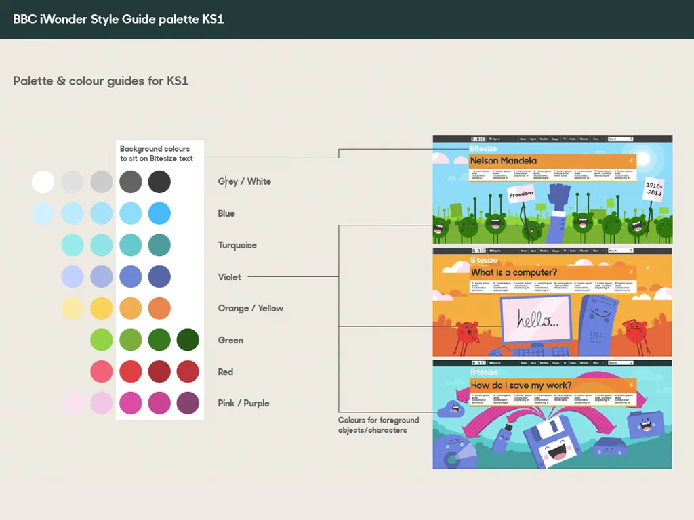Select the darkest teal swatch in Turquoise row

[159, 245]
